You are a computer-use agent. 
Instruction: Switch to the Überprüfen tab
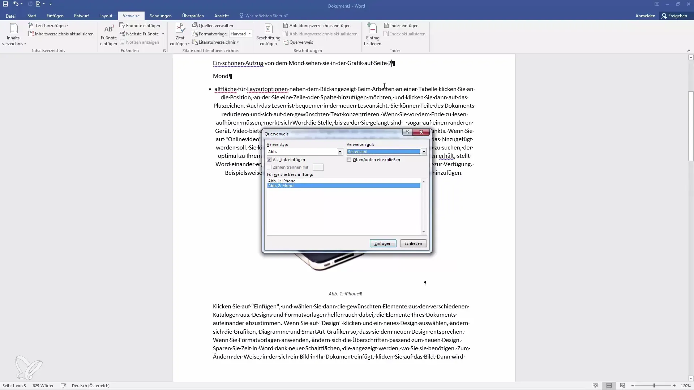coord(193,16)
